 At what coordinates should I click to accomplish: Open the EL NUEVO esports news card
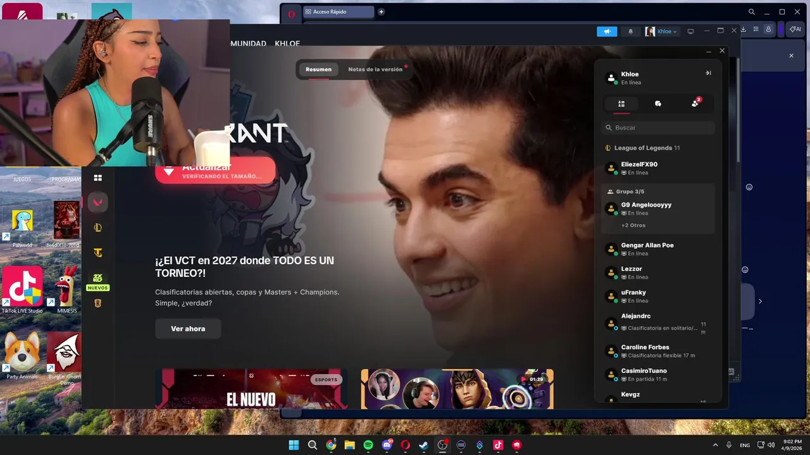point(251,389)
